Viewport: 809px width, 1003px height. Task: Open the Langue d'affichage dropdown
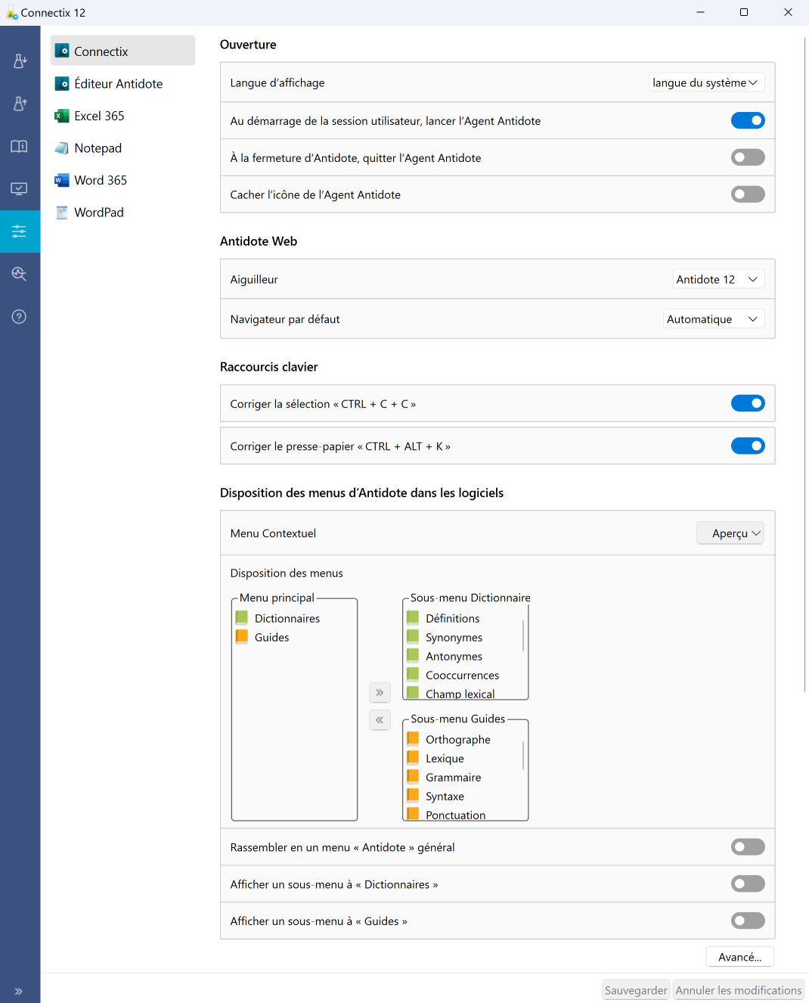tap(706, 82)
